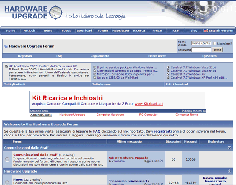
Task: Click the moderator name Raven
Action: pyautogui.click(x=208, y=178)
